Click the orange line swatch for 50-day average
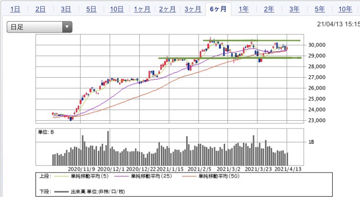The image size is (360, 197). (190, 176)
